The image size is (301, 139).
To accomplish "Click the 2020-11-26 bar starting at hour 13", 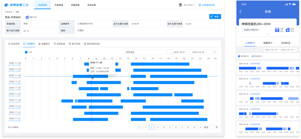I will (128, 89).
